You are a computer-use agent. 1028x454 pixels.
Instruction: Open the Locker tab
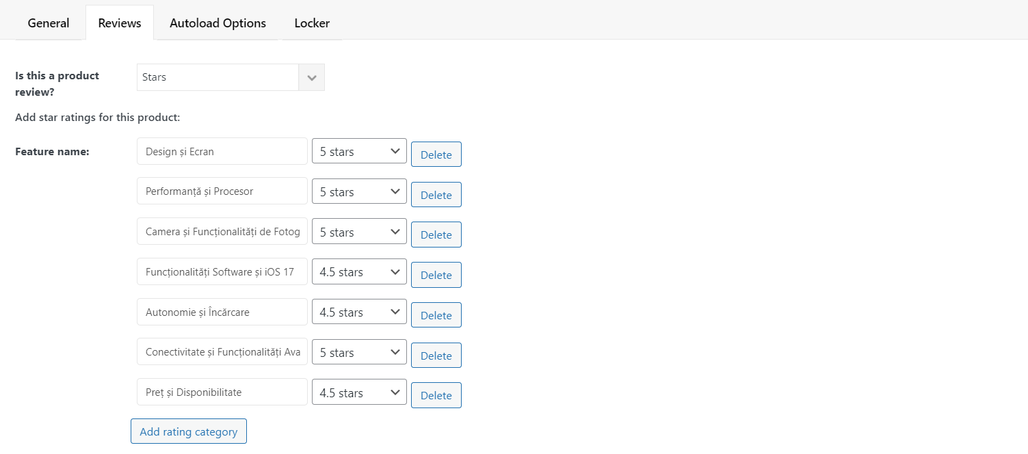[312, 23]
